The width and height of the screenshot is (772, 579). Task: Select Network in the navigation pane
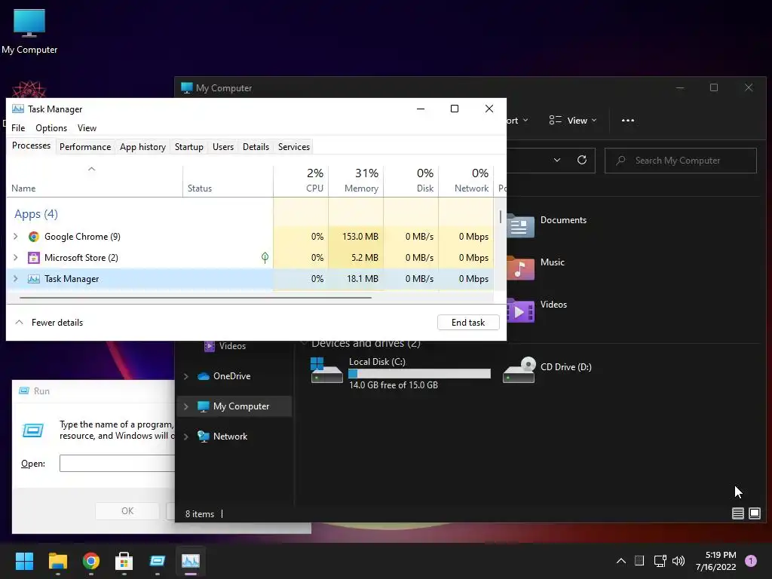[x=231, y=437]
